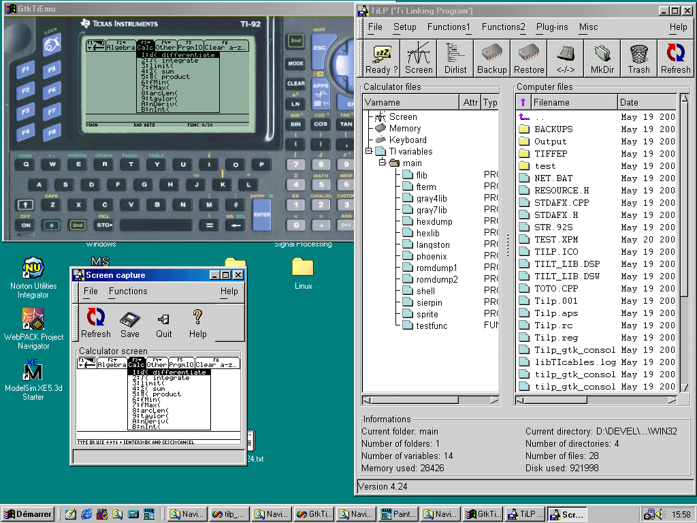The image size is (697, 523).
Task: Click the Démarrer start button
Action: click(28, 514)
